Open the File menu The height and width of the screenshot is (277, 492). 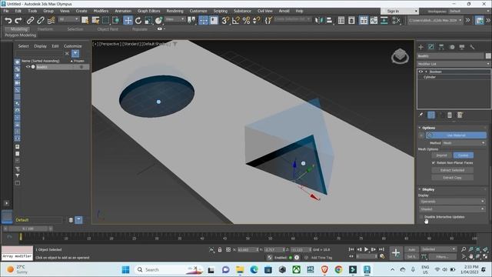click(x=6, y=11)
